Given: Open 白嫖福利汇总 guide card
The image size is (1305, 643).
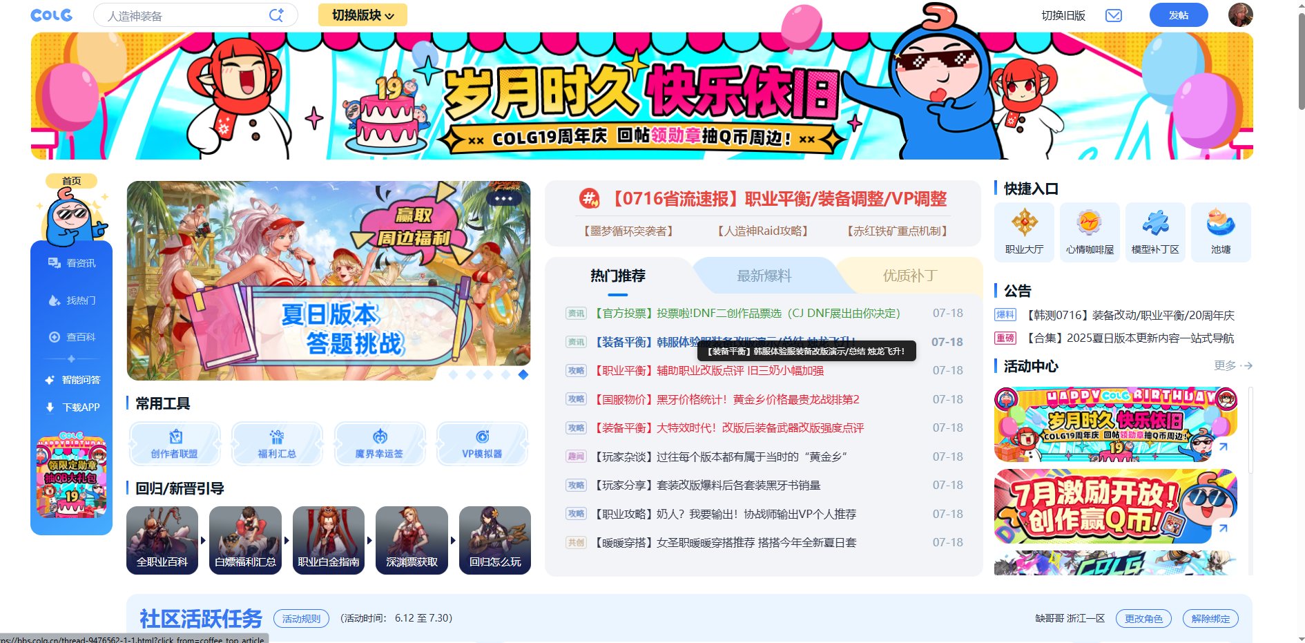Looking at the screenshot, I should point(245,540).
